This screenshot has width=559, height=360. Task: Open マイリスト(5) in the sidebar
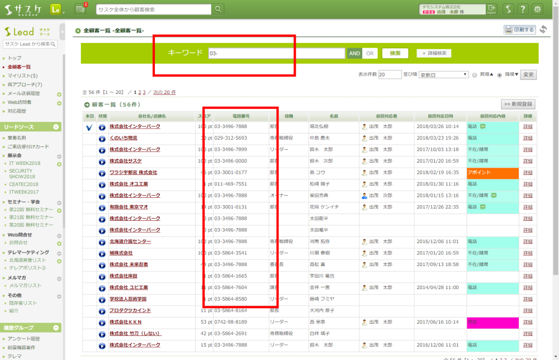pyautogui.click(x=22, y=75)
